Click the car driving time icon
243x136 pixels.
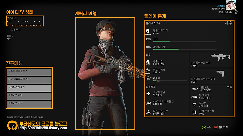(x=194, y=97)
